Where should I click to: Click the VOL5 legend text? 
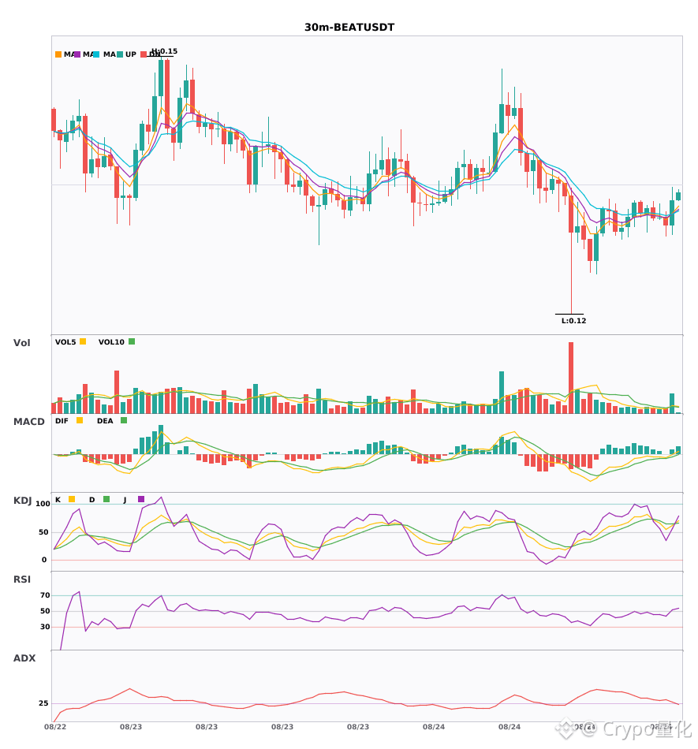(x=65, y=342)
